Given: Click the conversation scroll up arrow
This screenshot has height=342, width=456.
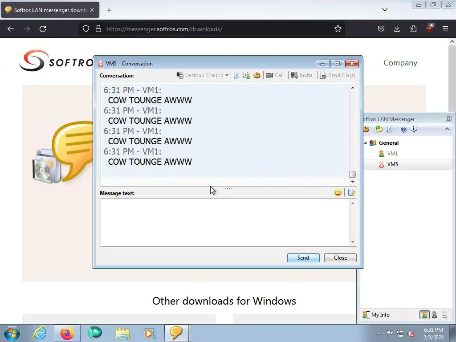Looking at the screenshot, I should [353, 88].
